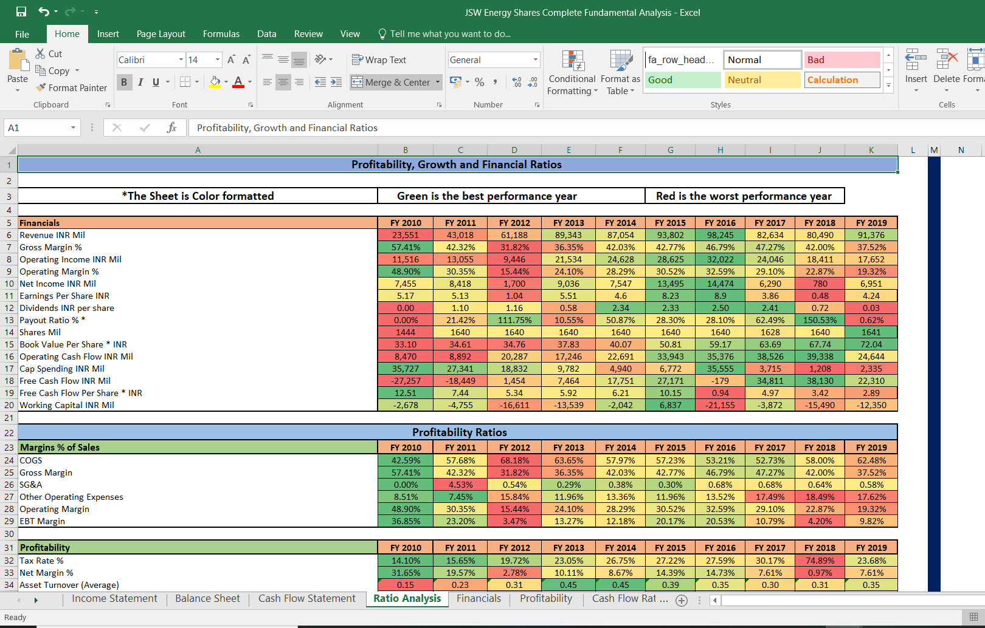Increase font size with large A icon
This screenshot has width=985, height=628.
pos(231,60)
